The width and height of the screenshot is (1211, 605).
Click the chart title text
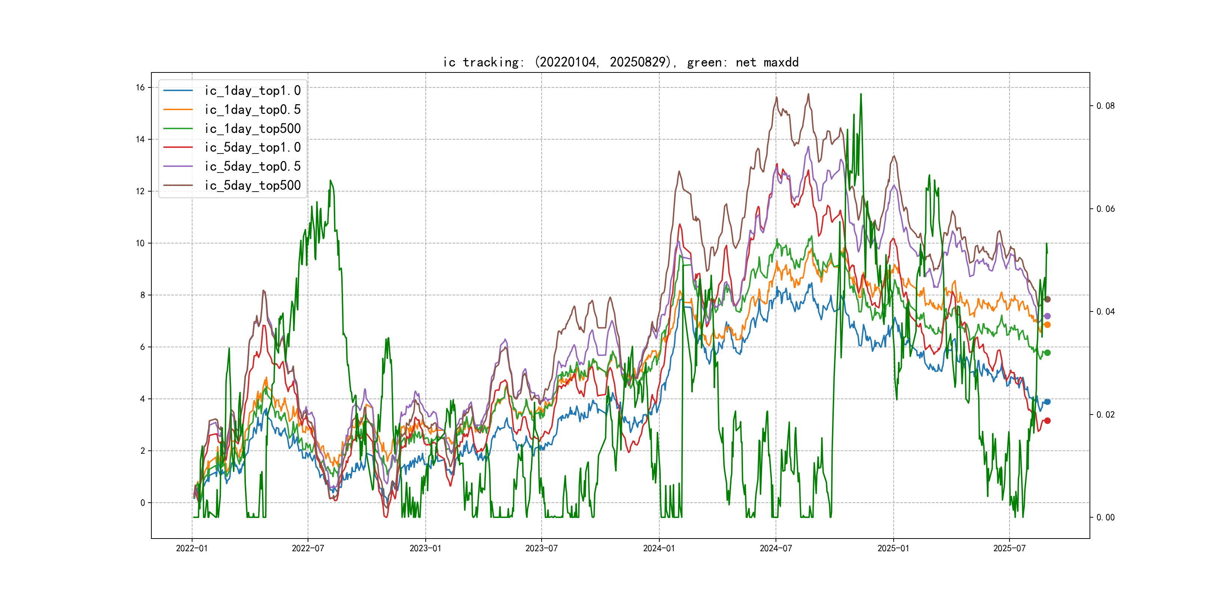coord(620,62)
